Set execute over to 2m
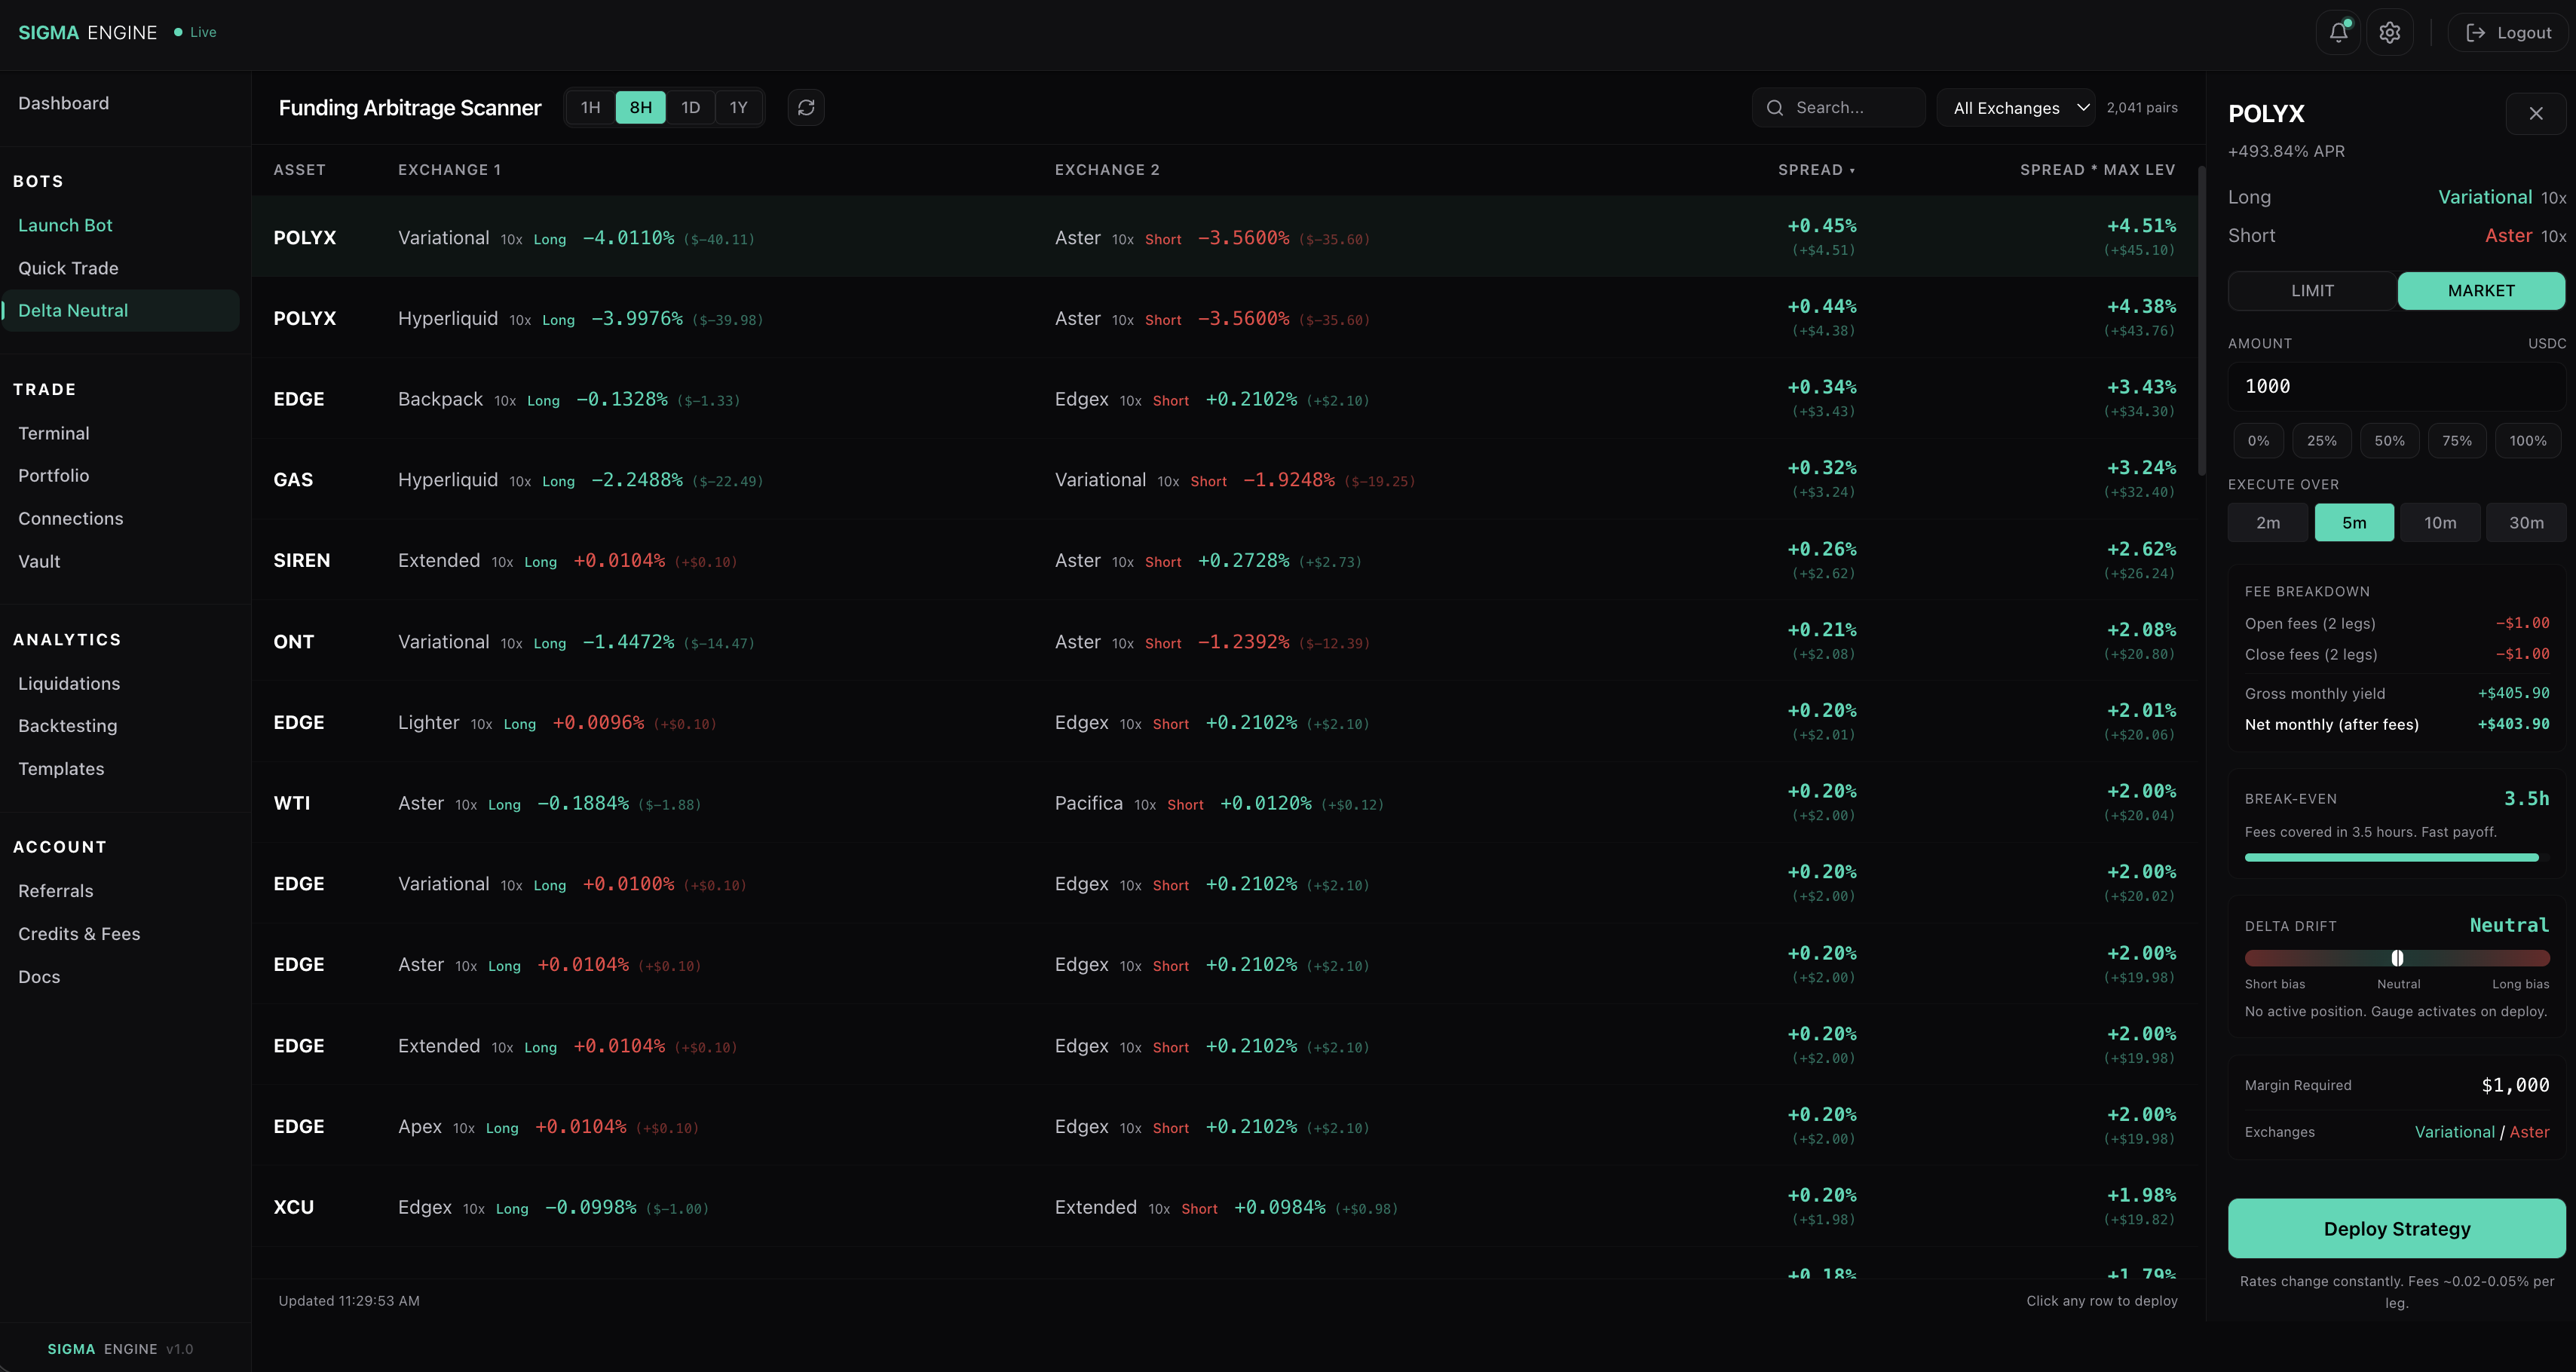 pyautogui.click(x=2268, y=523)
